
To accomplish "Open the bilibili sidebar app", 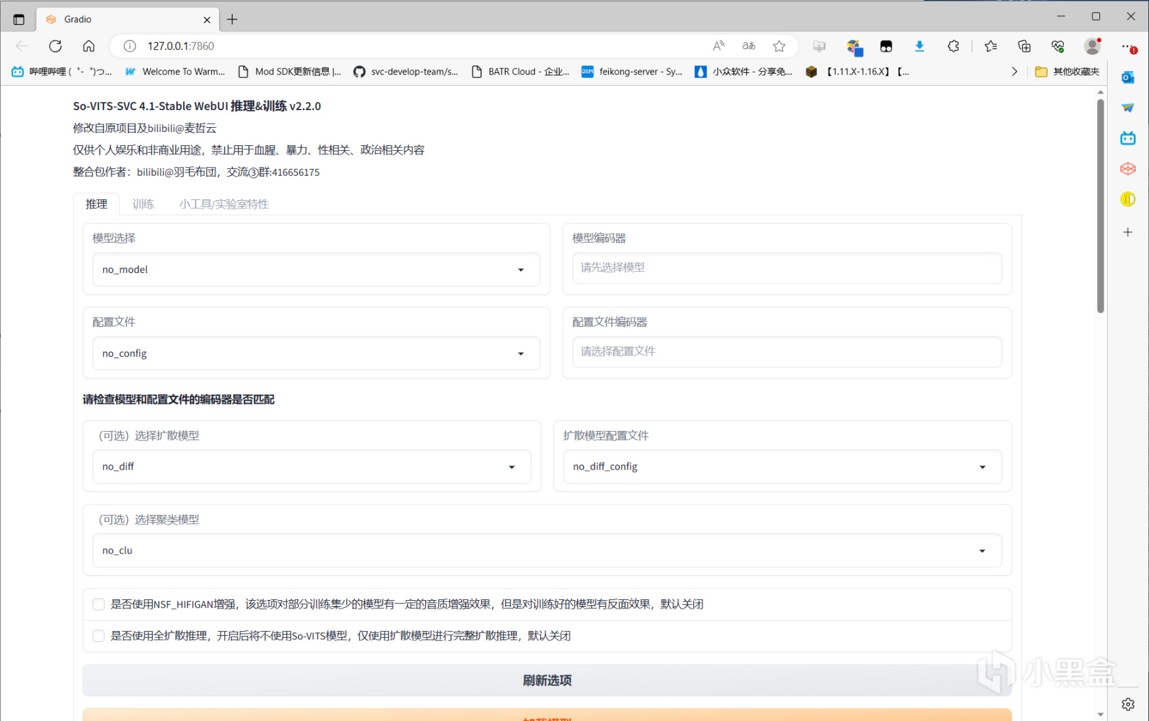I will [1127, 139].
